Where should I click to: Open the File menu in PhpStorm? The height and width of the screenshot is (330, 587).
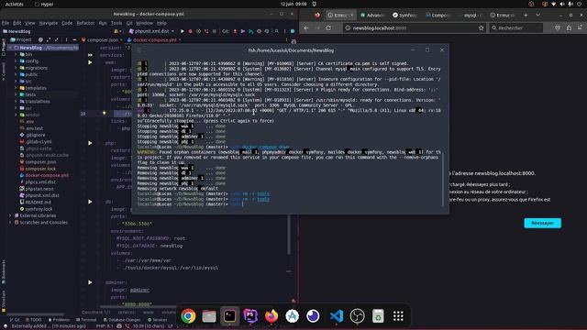(x=6, y=23)
